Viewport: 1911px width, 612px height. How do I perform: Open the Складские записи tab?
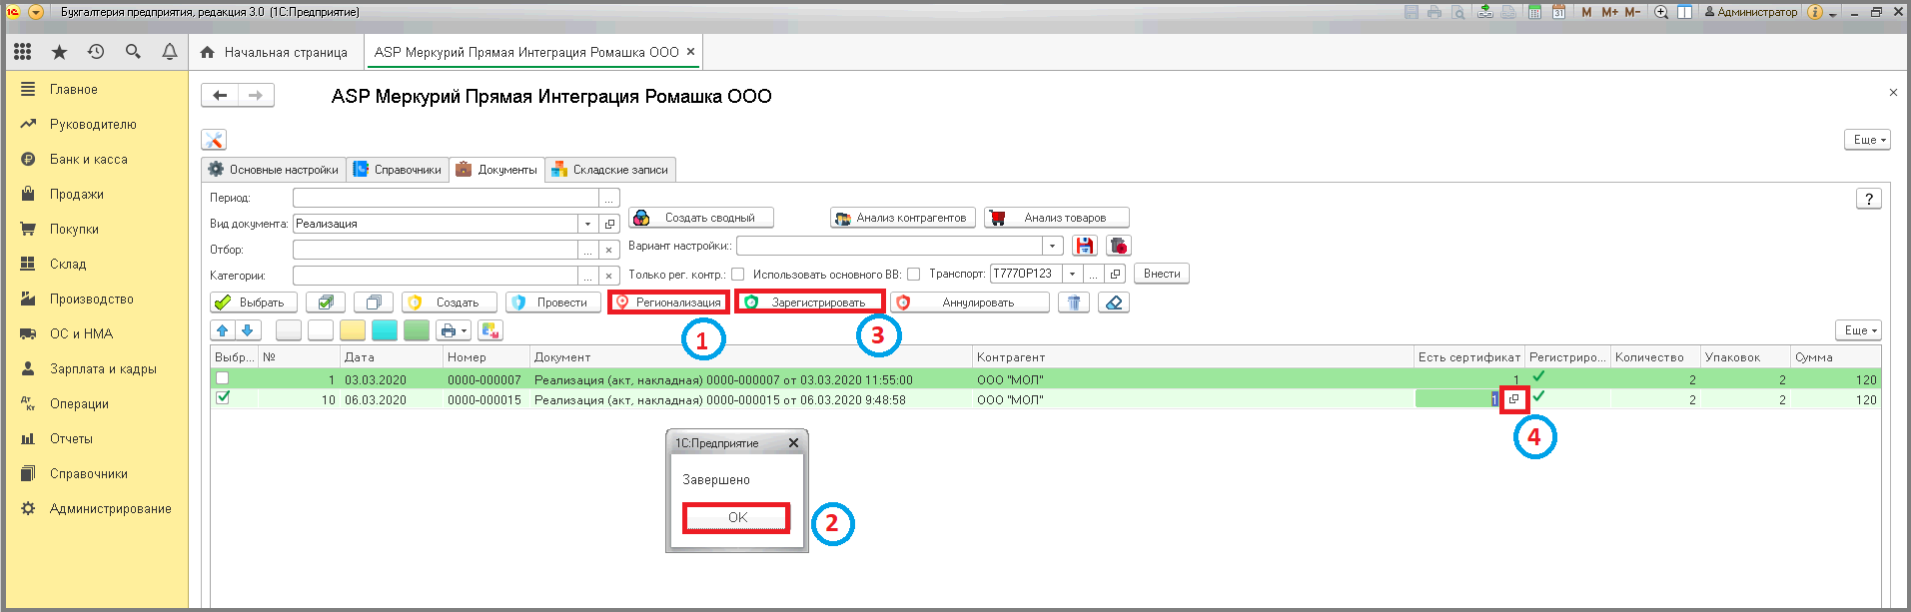(610, 170)
